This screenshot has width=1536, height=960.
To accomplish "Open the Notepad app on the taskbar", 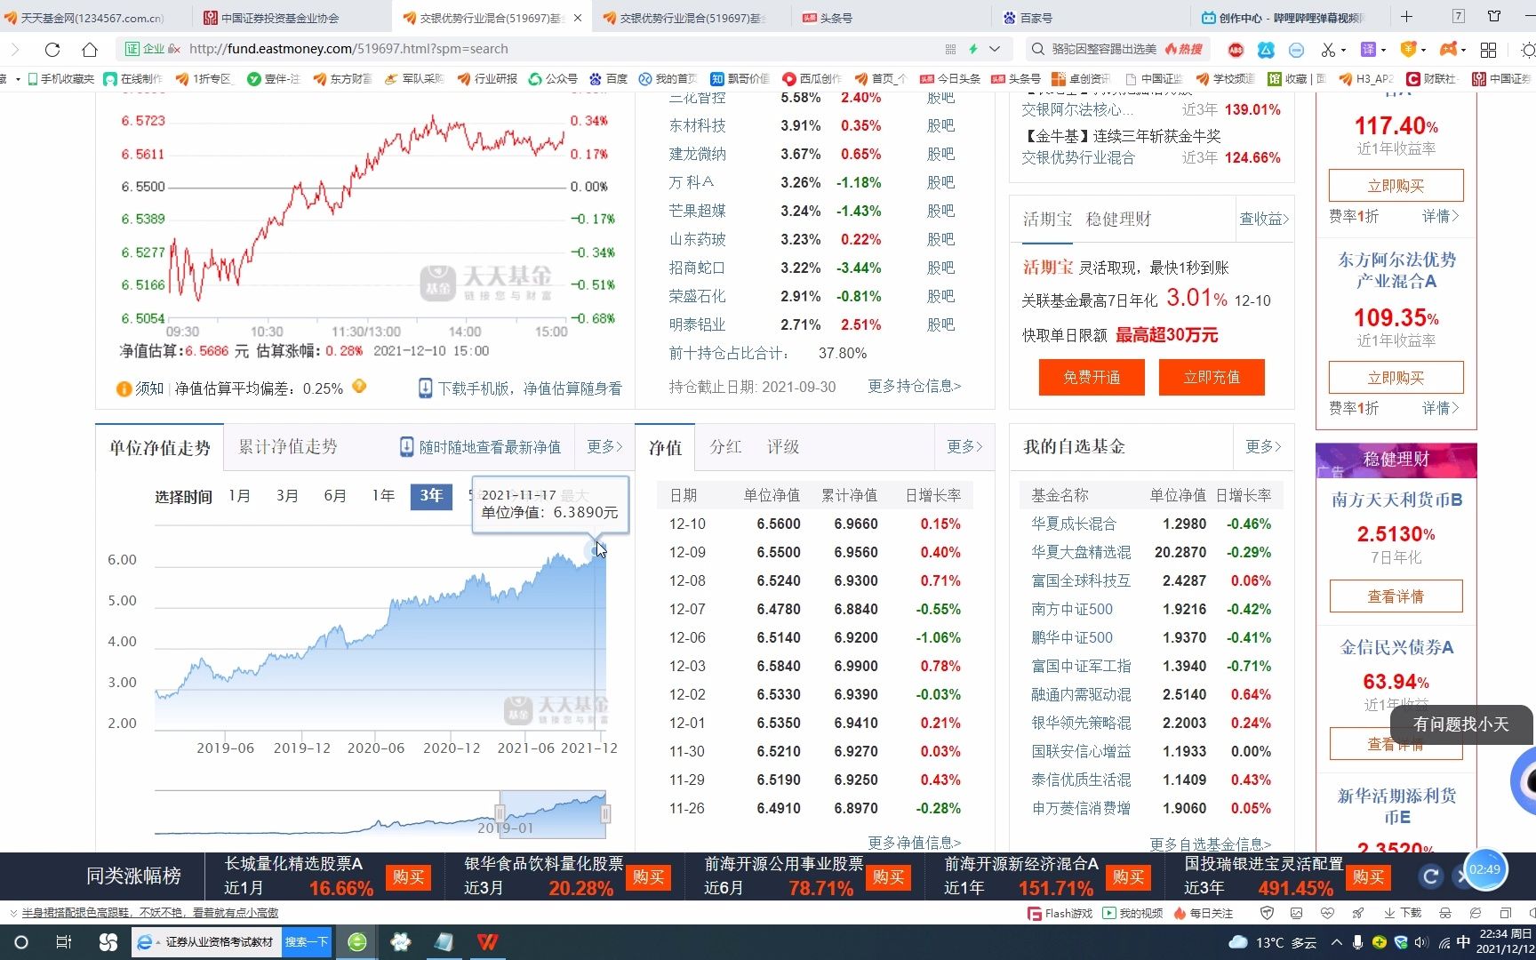I will [x=444, y=941].
